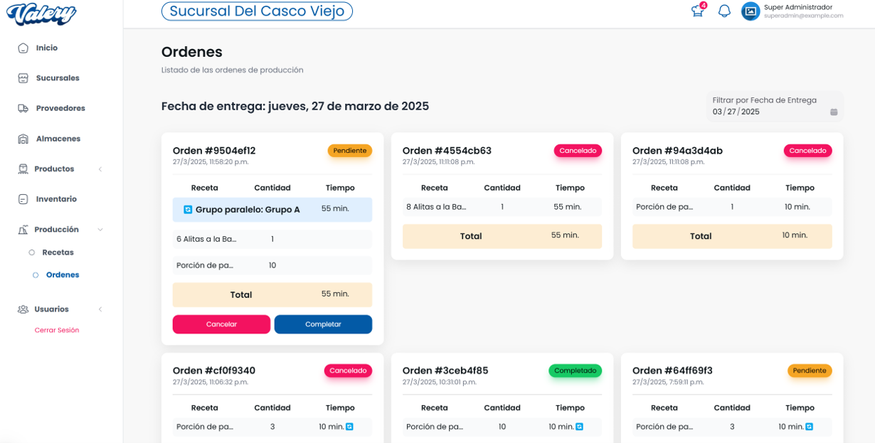Click the Proveedores truck icon

(23, 109)
